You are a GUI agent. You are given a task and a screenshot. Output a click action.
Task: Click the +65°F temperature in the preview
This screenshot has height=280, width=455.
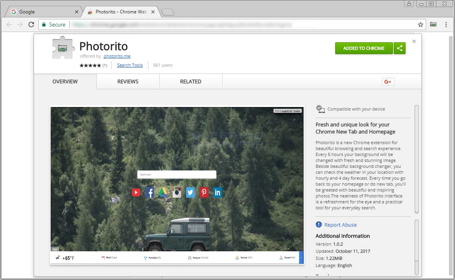coord(68,258)
